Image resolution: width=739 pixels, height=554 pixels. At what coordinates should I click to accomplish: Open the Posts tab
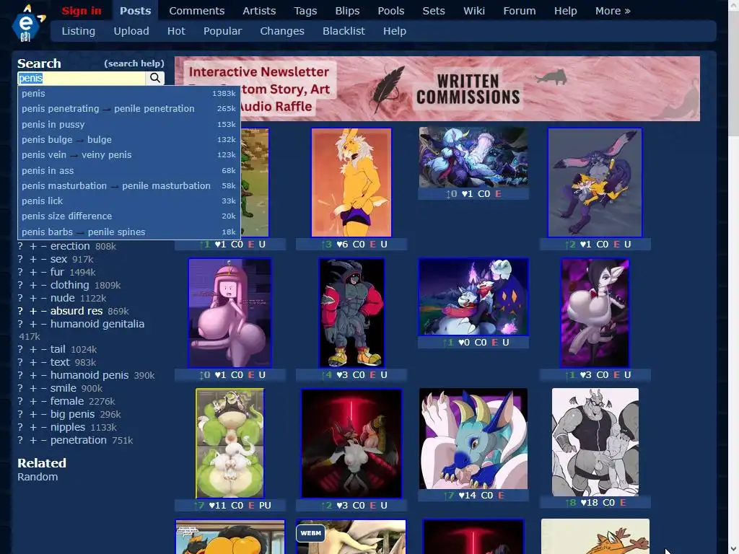[135, 11]
